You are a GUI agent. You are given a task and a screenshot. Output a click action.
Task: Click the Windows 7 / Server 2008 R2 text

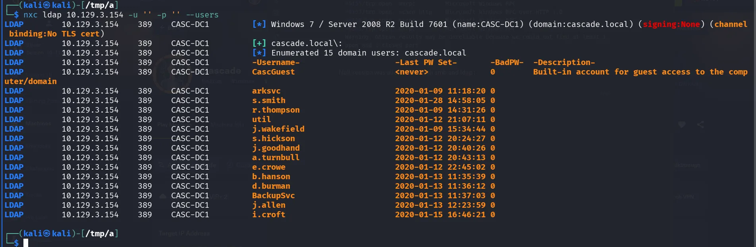333,24
